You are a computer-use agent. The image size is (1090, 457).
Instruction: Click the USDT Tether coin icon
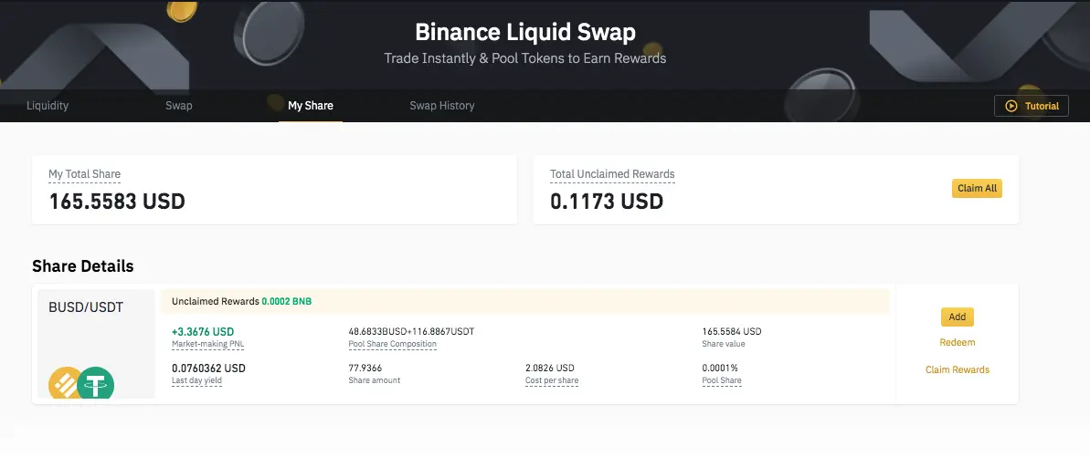(96, 384)
